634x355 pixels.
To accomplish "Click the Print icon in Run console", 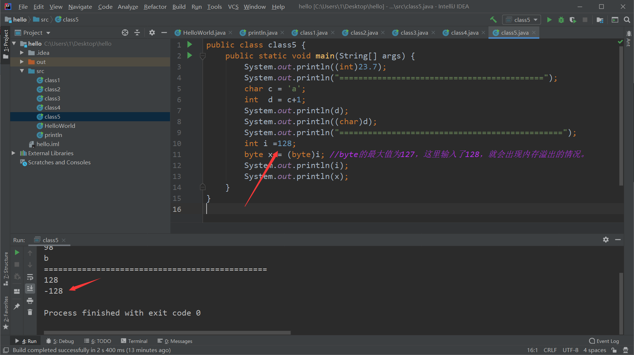I will pyautogui.click(x=30, y=301).
